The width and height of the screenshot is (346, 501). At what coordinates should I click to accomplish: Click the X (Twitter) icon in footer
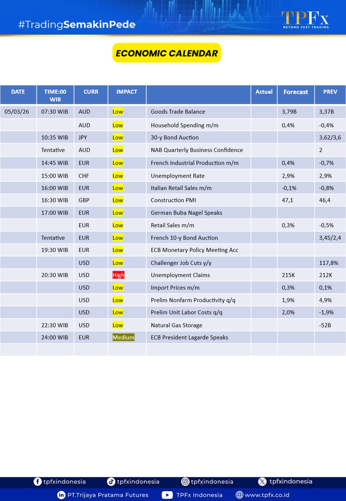262,481
